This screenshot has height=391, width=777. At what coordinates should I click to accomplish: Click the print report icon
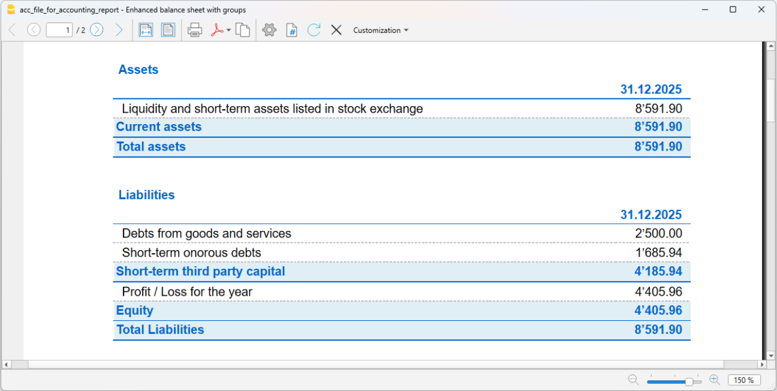(195, 30)
